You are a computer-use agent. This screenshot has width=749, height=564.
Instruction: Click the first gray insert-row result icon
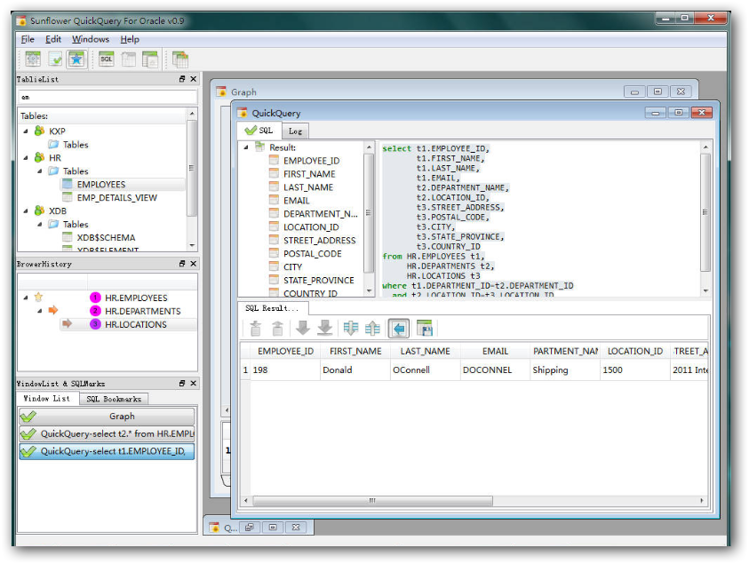click(256, 328)
